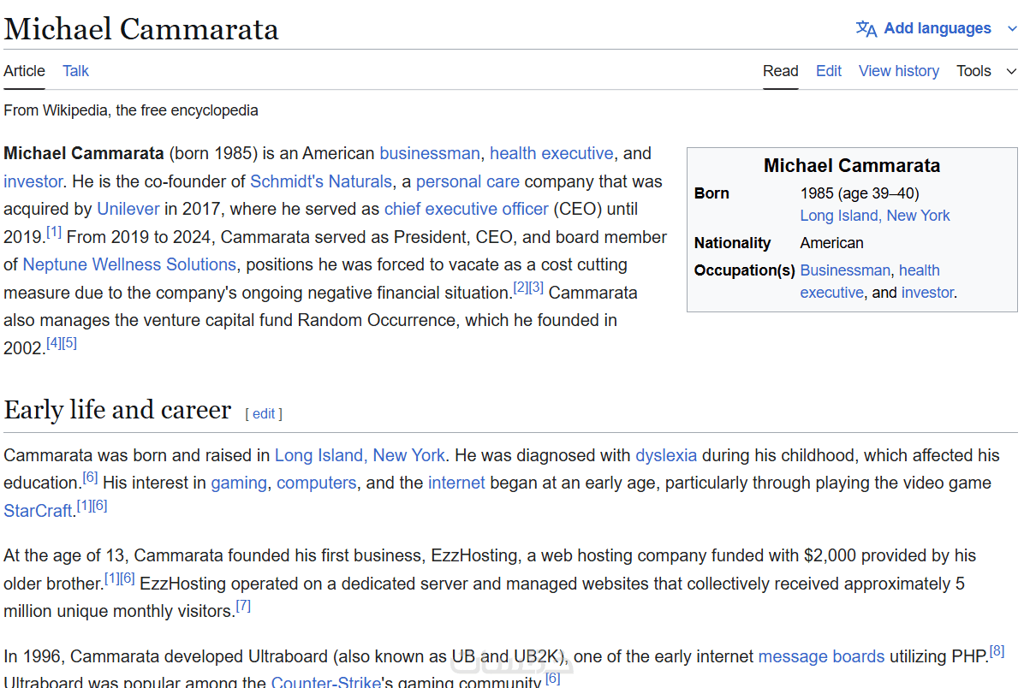Open the Neptune Wellness Solutions link

pos(129,264)
